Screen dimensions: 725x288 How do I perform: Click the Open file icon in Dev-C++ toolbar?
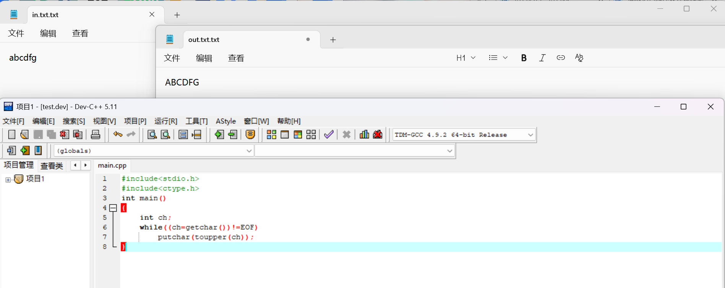[x=25, y=135]
